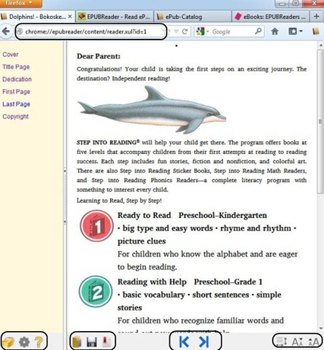Click the red Step 1 badge
The height and width of the screenshot is (350, 324).
pos(97,226)
